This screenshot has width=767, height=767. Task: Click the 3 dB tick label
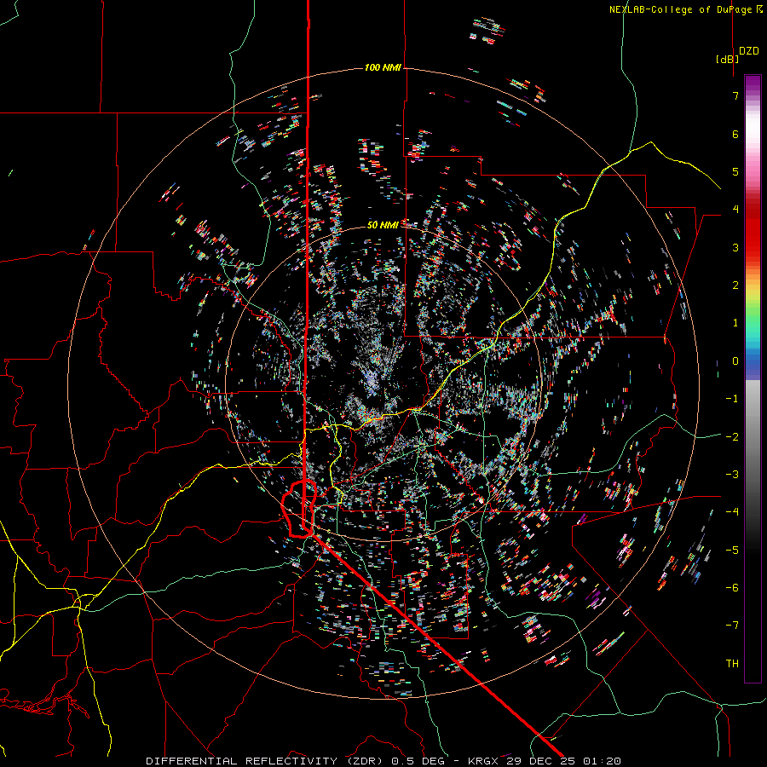point(735,247)
